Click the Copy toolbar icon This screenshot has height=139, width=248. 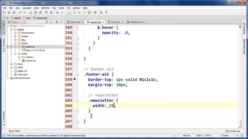coord(36,13)
